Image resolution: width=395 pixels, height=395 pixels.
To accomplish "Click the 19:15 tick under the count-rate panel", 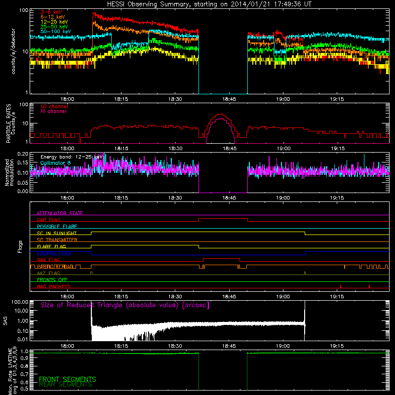I will pos(337,99).
